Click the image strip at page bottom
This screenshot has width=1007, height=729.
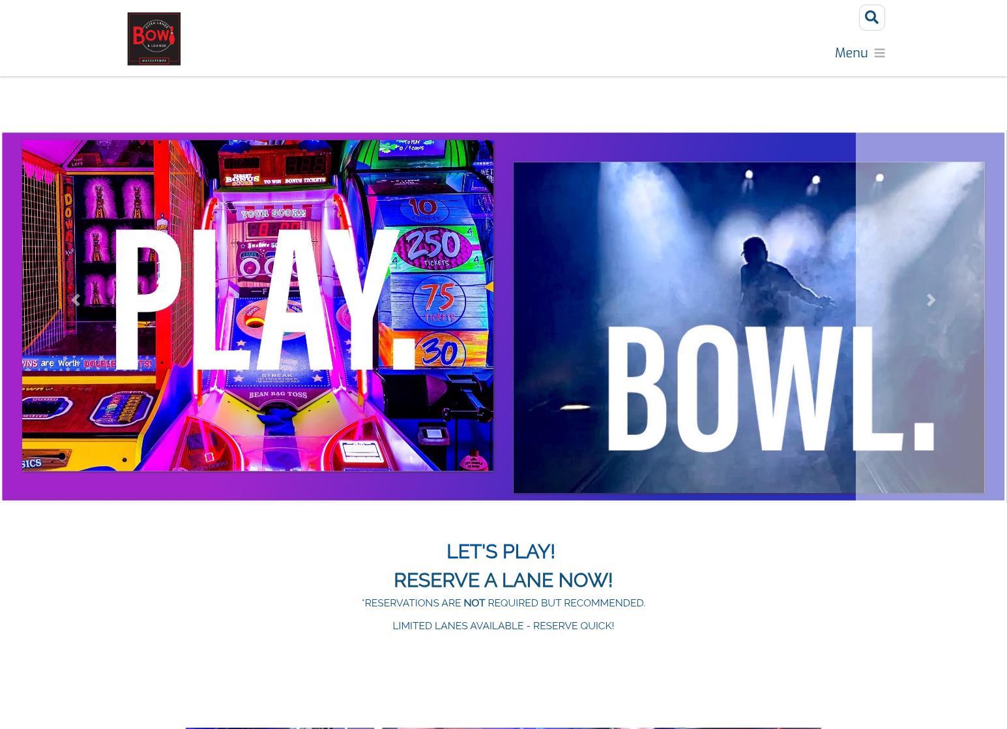click(x=503, y=728)
